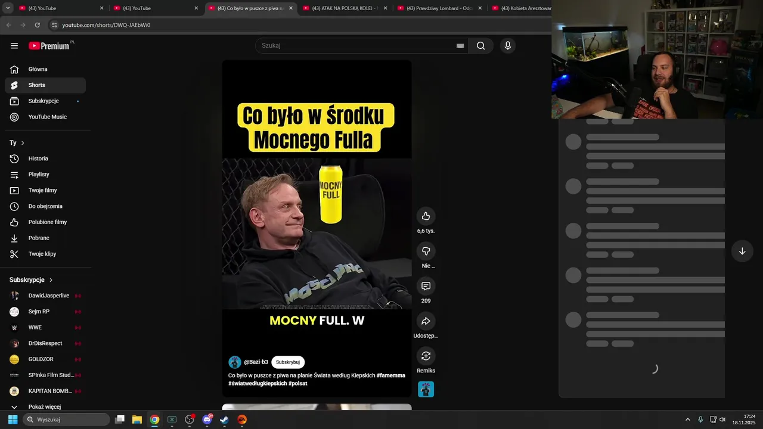This screenshot has height=429, width=763.
Task: Open the YouTube hamburger guide menu
Action: 14,46
